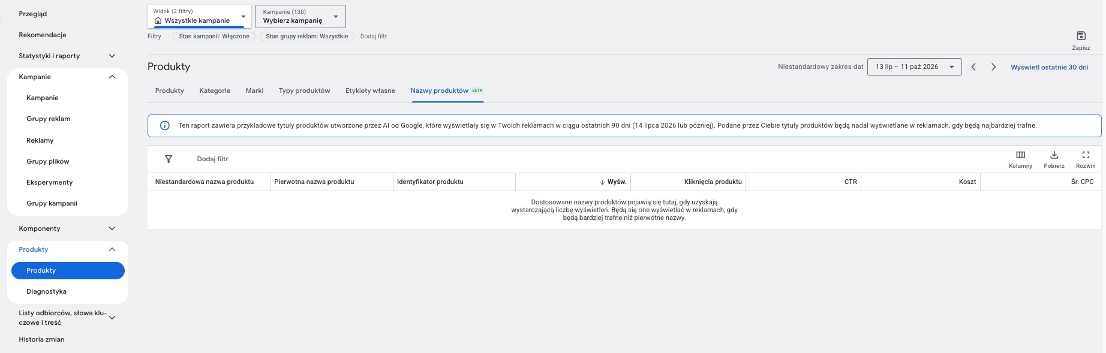Switch to the Produkty tab
This screenshot has width=1106, height=353.
coord(170,90)
